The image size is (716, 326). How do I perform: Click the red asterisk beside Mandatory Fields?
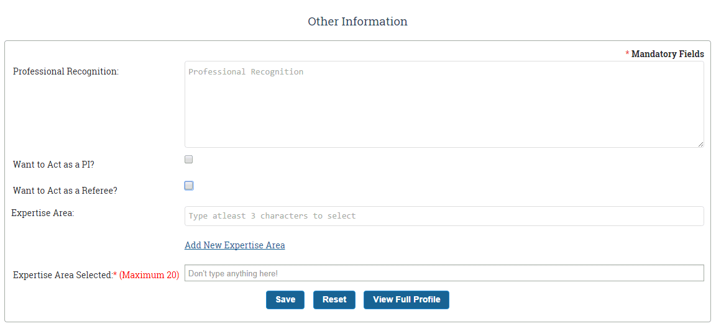click(x=627, y=54)
